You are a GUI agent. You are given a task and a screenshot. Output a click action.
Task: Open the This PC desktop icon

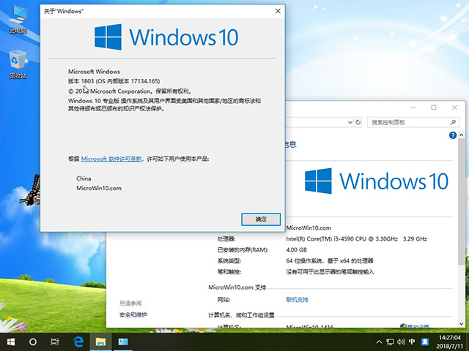(x=18, y=19)
